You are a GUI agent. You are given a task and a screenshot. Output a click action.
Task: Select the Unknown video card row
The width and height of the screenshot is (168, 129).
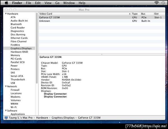tap(102, 21)
